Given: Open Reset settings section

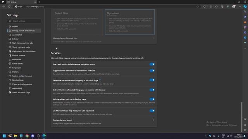Looking at the screenshot, I should pos(24,80).
